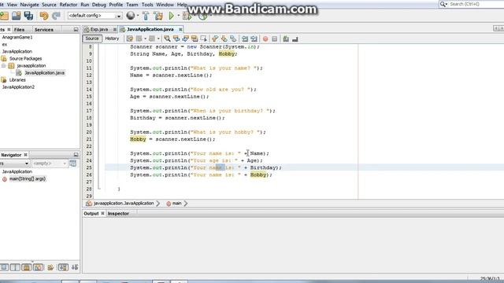Toggle Sort by Source Navigator icon

pos(75,267)
